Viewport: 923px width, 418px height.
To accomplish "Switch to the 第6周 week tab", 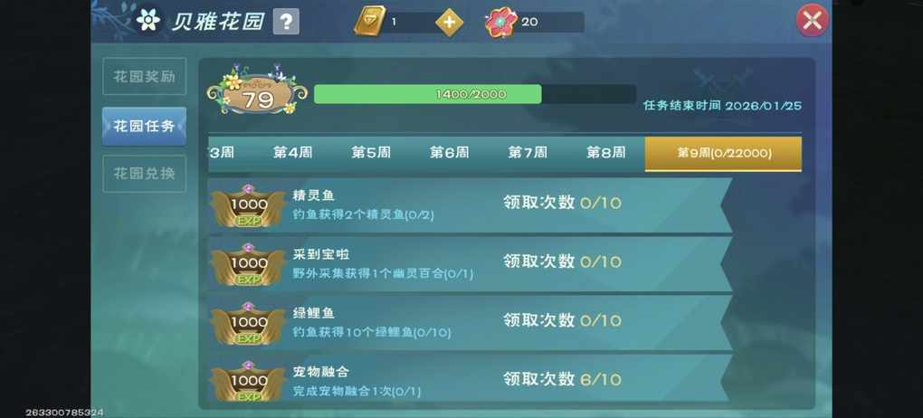I will click(x=449, y=153).
